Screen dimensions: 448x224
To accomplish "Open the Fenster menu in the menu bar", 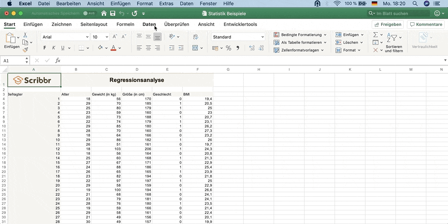I will [208, 3].
